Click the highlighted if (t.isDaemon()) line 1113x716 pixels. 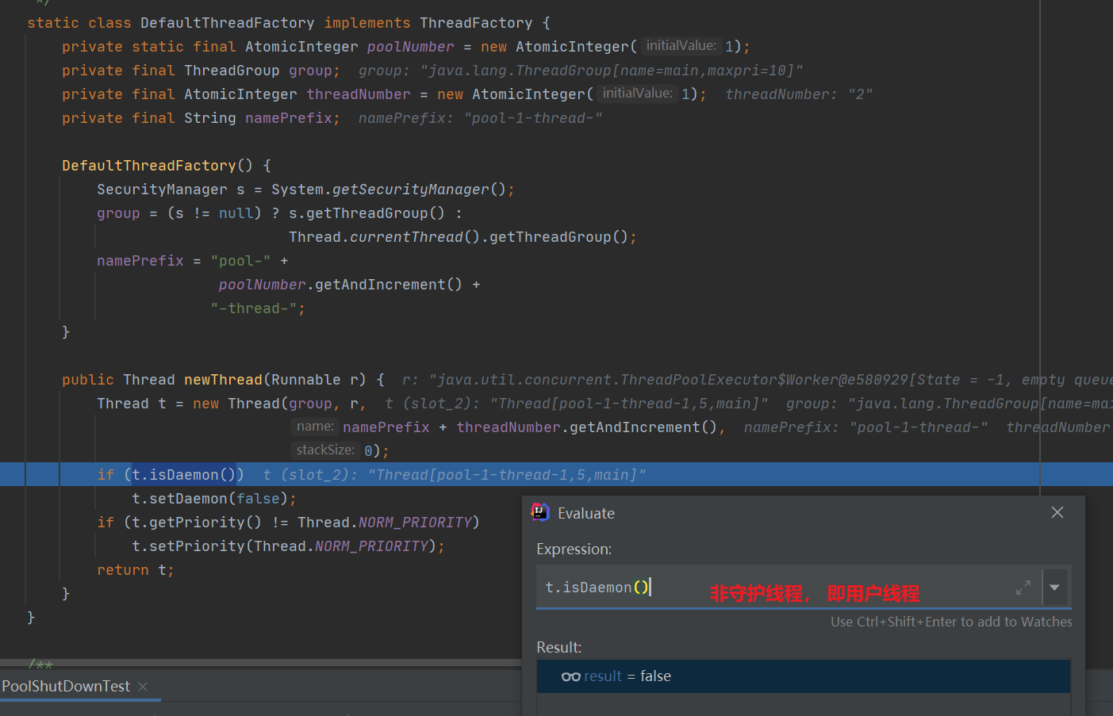click(x=556, y=474)
